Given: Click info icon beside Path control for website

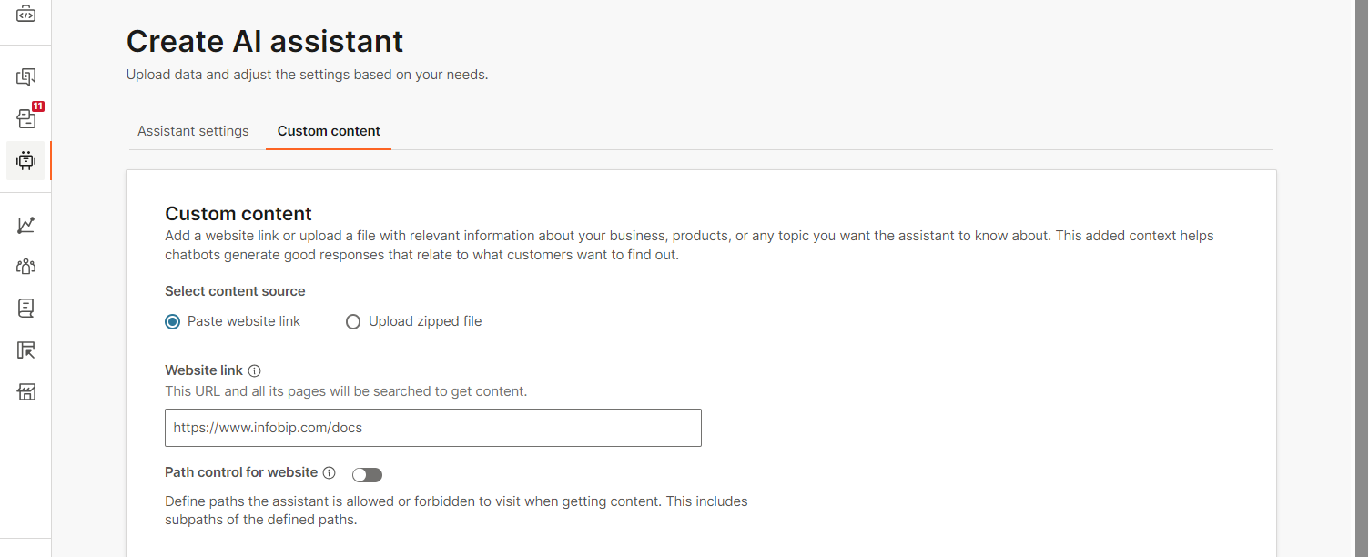Looking at the screenshot, I should 330,473.
